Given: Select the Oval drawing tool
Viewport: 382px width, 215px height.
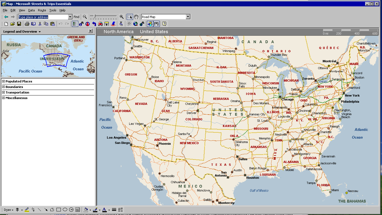Looking at the screenshot, I should (65, 210).
